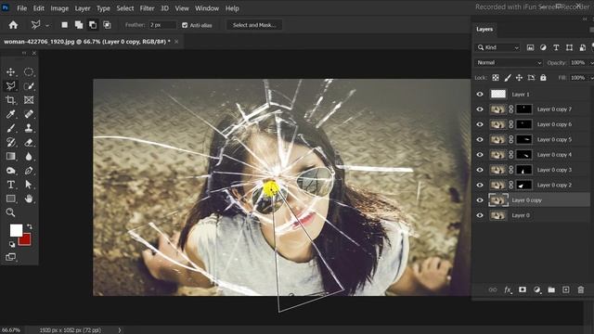Open the Normal blend mode dropdown

pyautogui.click(x=510, y=62)
